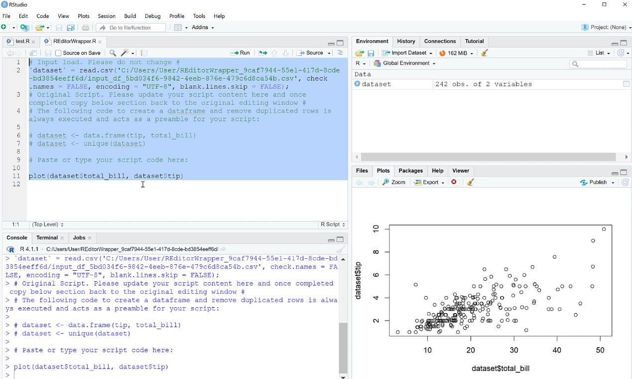Open the Source button dropdown arrow
632x379 pixels.
pyautogui.click(x=329, y=53)
